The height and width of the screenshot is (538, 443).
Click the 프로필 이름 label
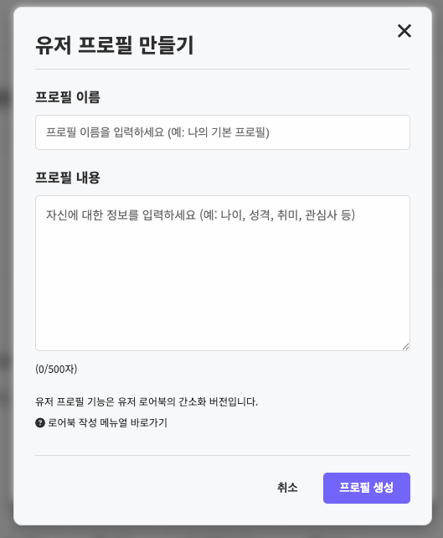pos(68,97)
